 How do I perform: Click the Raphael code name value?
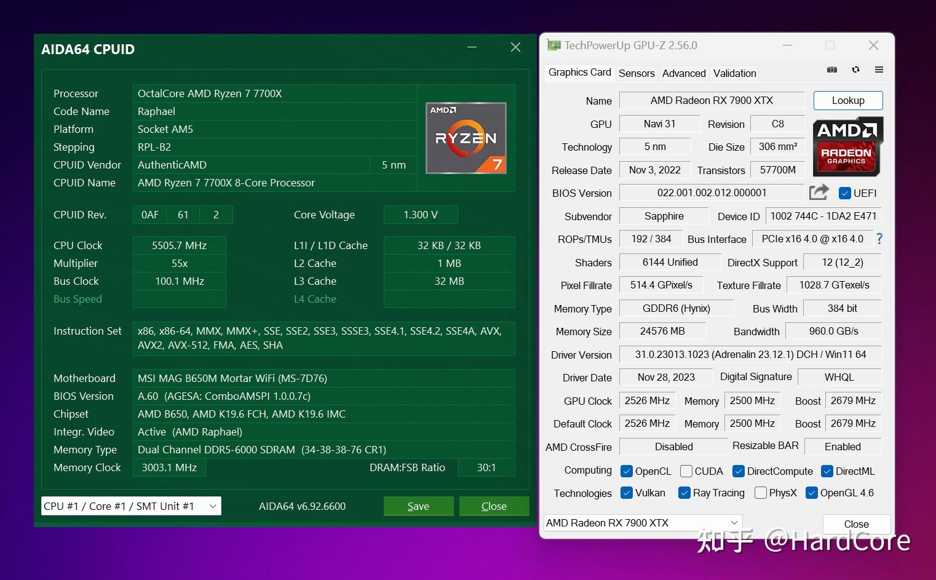[275, 111]
